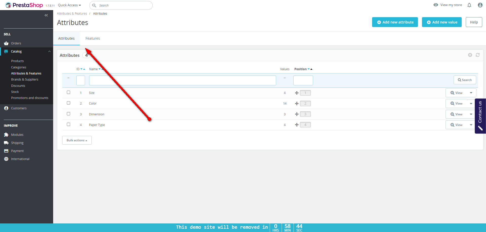Select the Color row checkbox
Image resolution: width=486 pixels, height=232 pixels.
pos(68,103)
